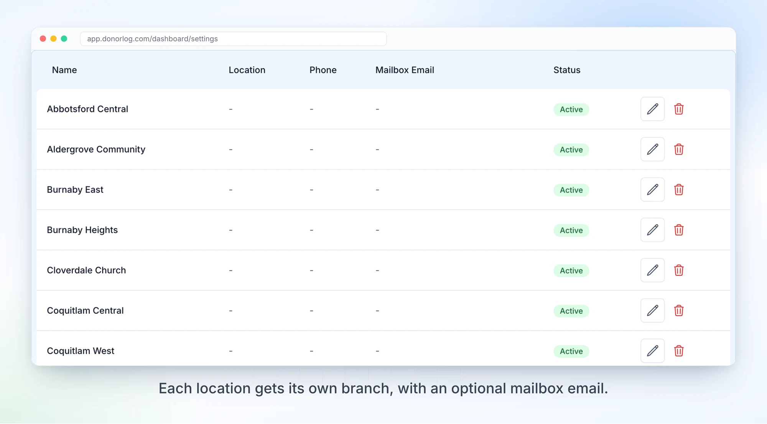Viewport: 767px width, 424px height.
Task: Delete the Abbotsford Central branch
Action: (679, 109)
